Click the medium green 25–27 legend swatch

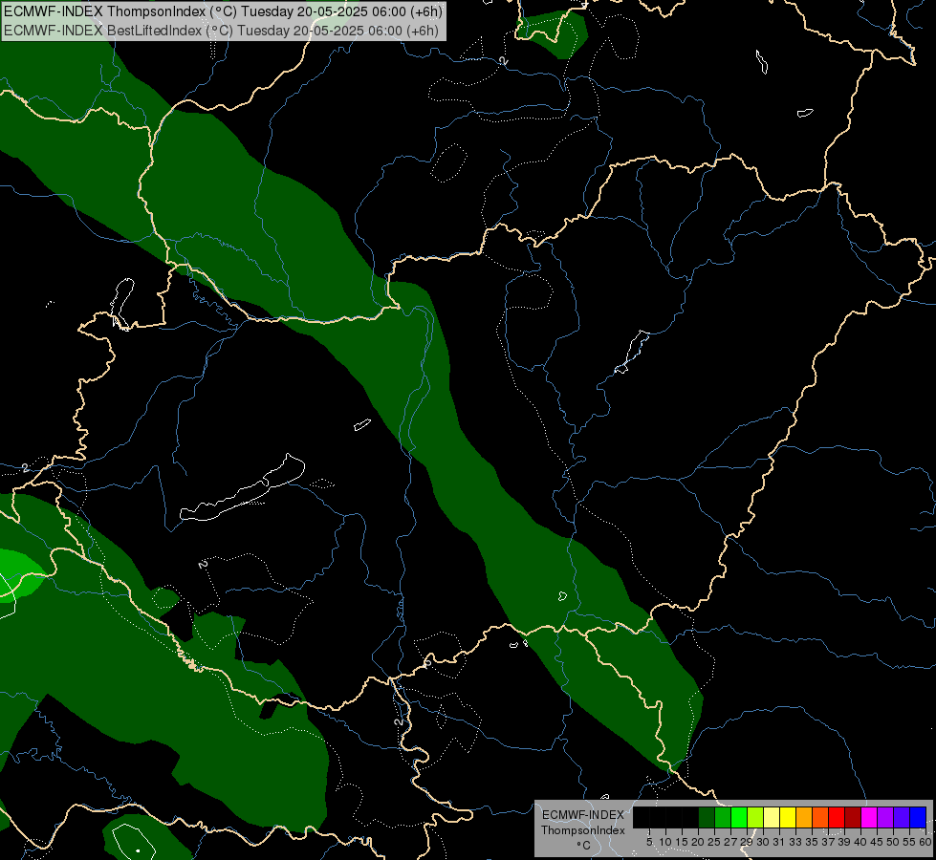(x=723, y=817)
